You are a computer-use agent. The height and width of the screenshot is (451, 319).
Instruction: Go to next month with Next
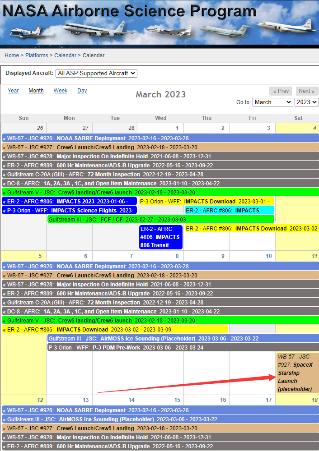pos(306,91)
